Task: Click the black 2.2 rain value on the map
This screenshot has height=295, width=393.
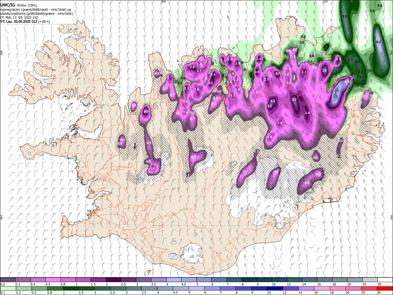Action: [362, 77]
